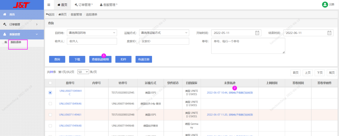Screen dimensions: 339x136
Task: Click the home icon beside sidebar 首页
Action: [x=5, y=14]
